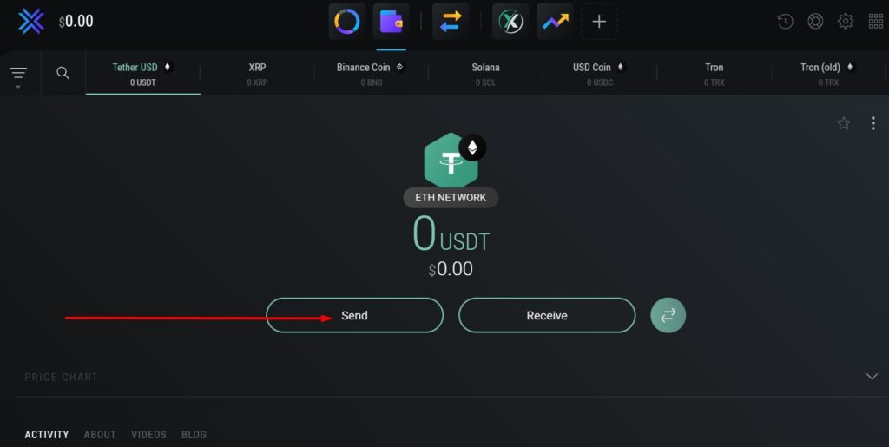The width and height of the screenshot is (889, 447).
Task: Toggle favorite star for Tether USD
Action: pyautogui.click(x=844, y=123)
